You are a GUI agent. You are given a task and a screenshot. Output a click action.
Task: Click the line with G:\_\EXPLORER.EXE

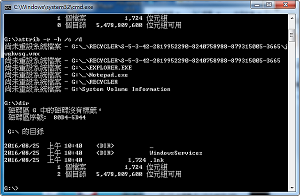click(x=68, y=68)
